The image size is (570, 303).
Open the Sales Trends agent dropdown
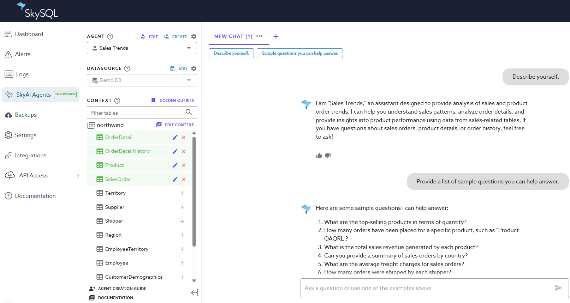coord(142,48)
